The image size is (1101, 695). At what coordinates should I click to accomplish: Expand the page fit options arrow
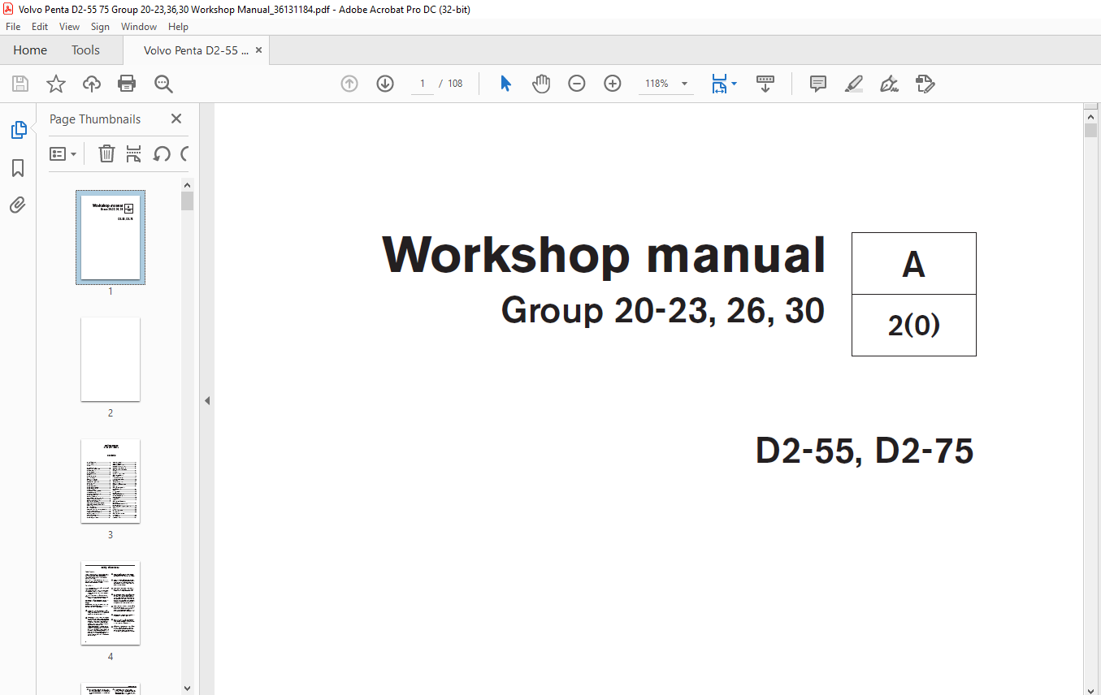[735, 84]
